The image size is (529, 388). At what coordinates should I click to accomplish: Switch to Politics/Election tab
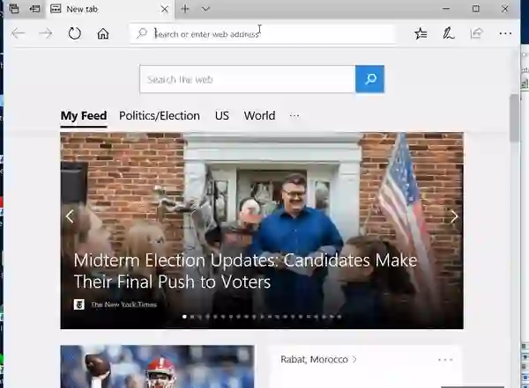click(160, 115)
